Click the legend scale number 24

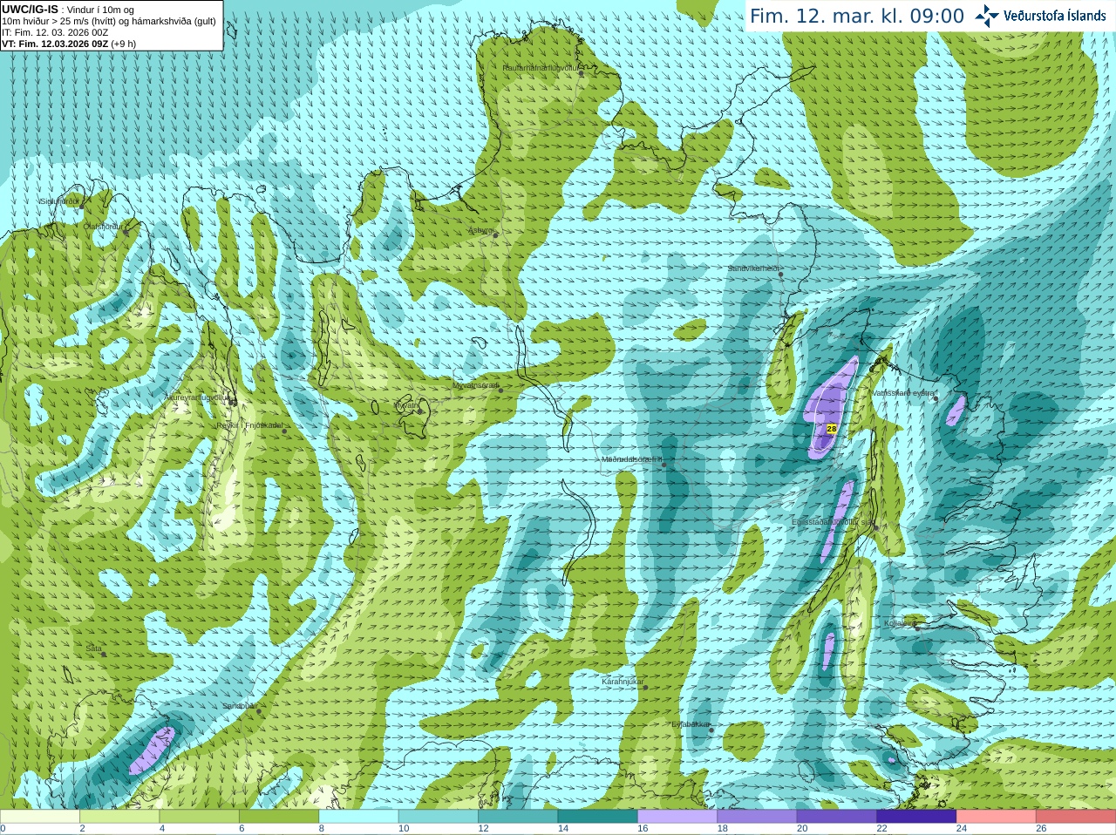(962, 829)
